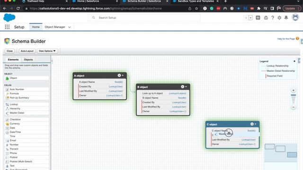
Task: Pick the Checkbox field type
Action: [x=27, y=119]
